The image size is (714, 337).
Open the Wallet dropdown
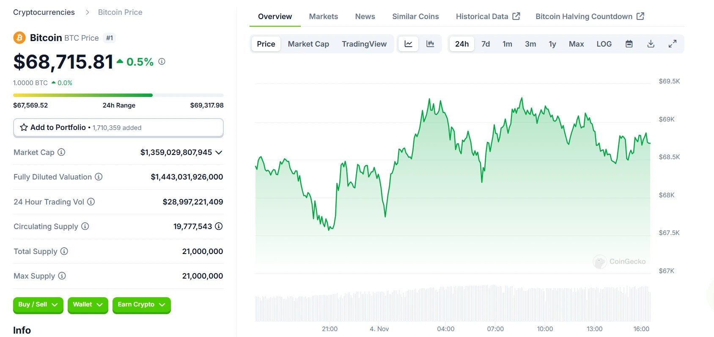(x=88, y=305)
